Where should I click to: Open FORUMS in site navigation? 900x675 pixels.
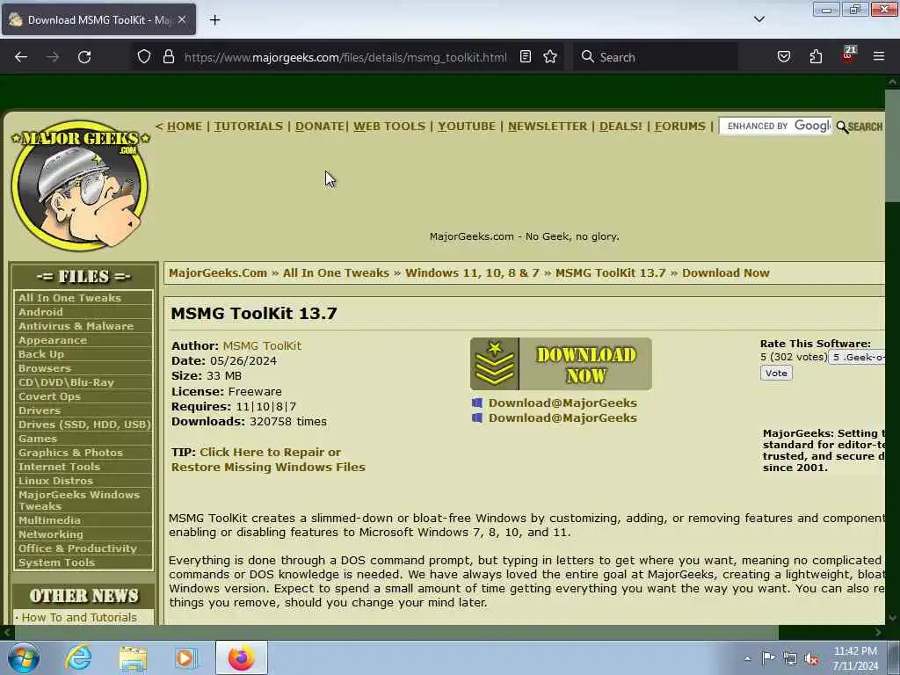click(x=680, y=127)
